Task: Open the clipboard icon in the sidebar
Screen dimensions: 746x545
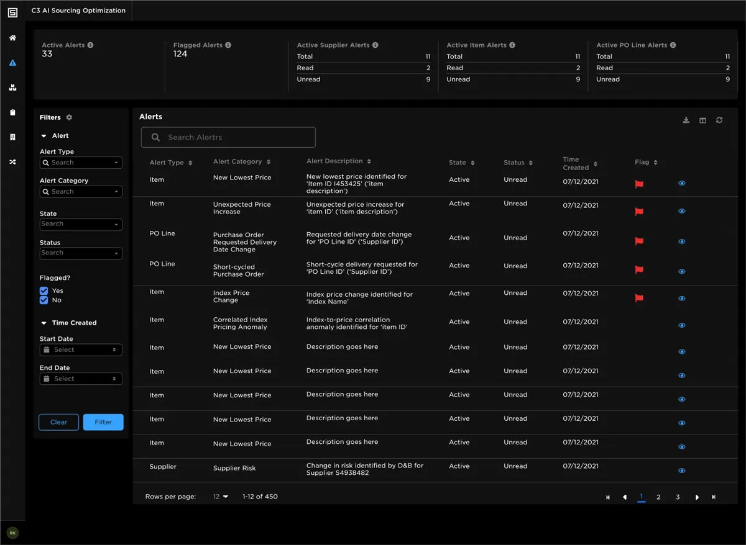Action: click(x=12, y=112)
